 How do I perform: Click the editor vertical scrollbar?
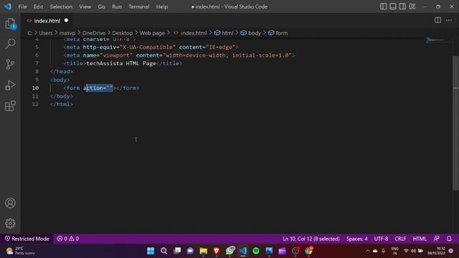tap(455, 123)
